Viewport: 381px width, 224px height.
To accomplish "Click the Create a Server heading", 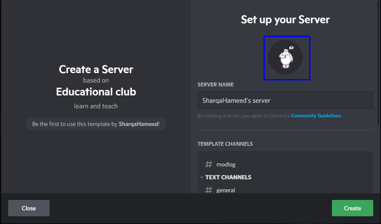I will point(96,69).
